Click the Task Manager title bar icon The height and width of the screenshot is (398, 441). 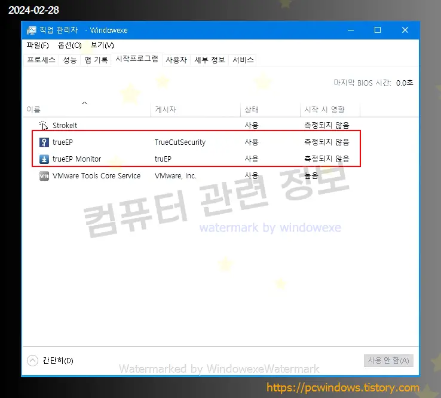point(32,30)
